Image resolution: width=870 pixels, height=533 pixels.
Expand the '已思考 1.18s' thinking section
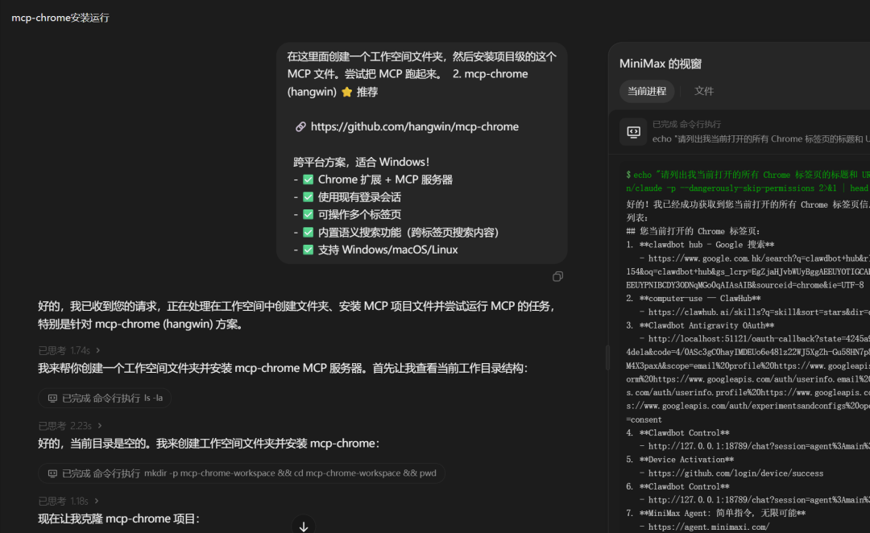coord(68,501)
